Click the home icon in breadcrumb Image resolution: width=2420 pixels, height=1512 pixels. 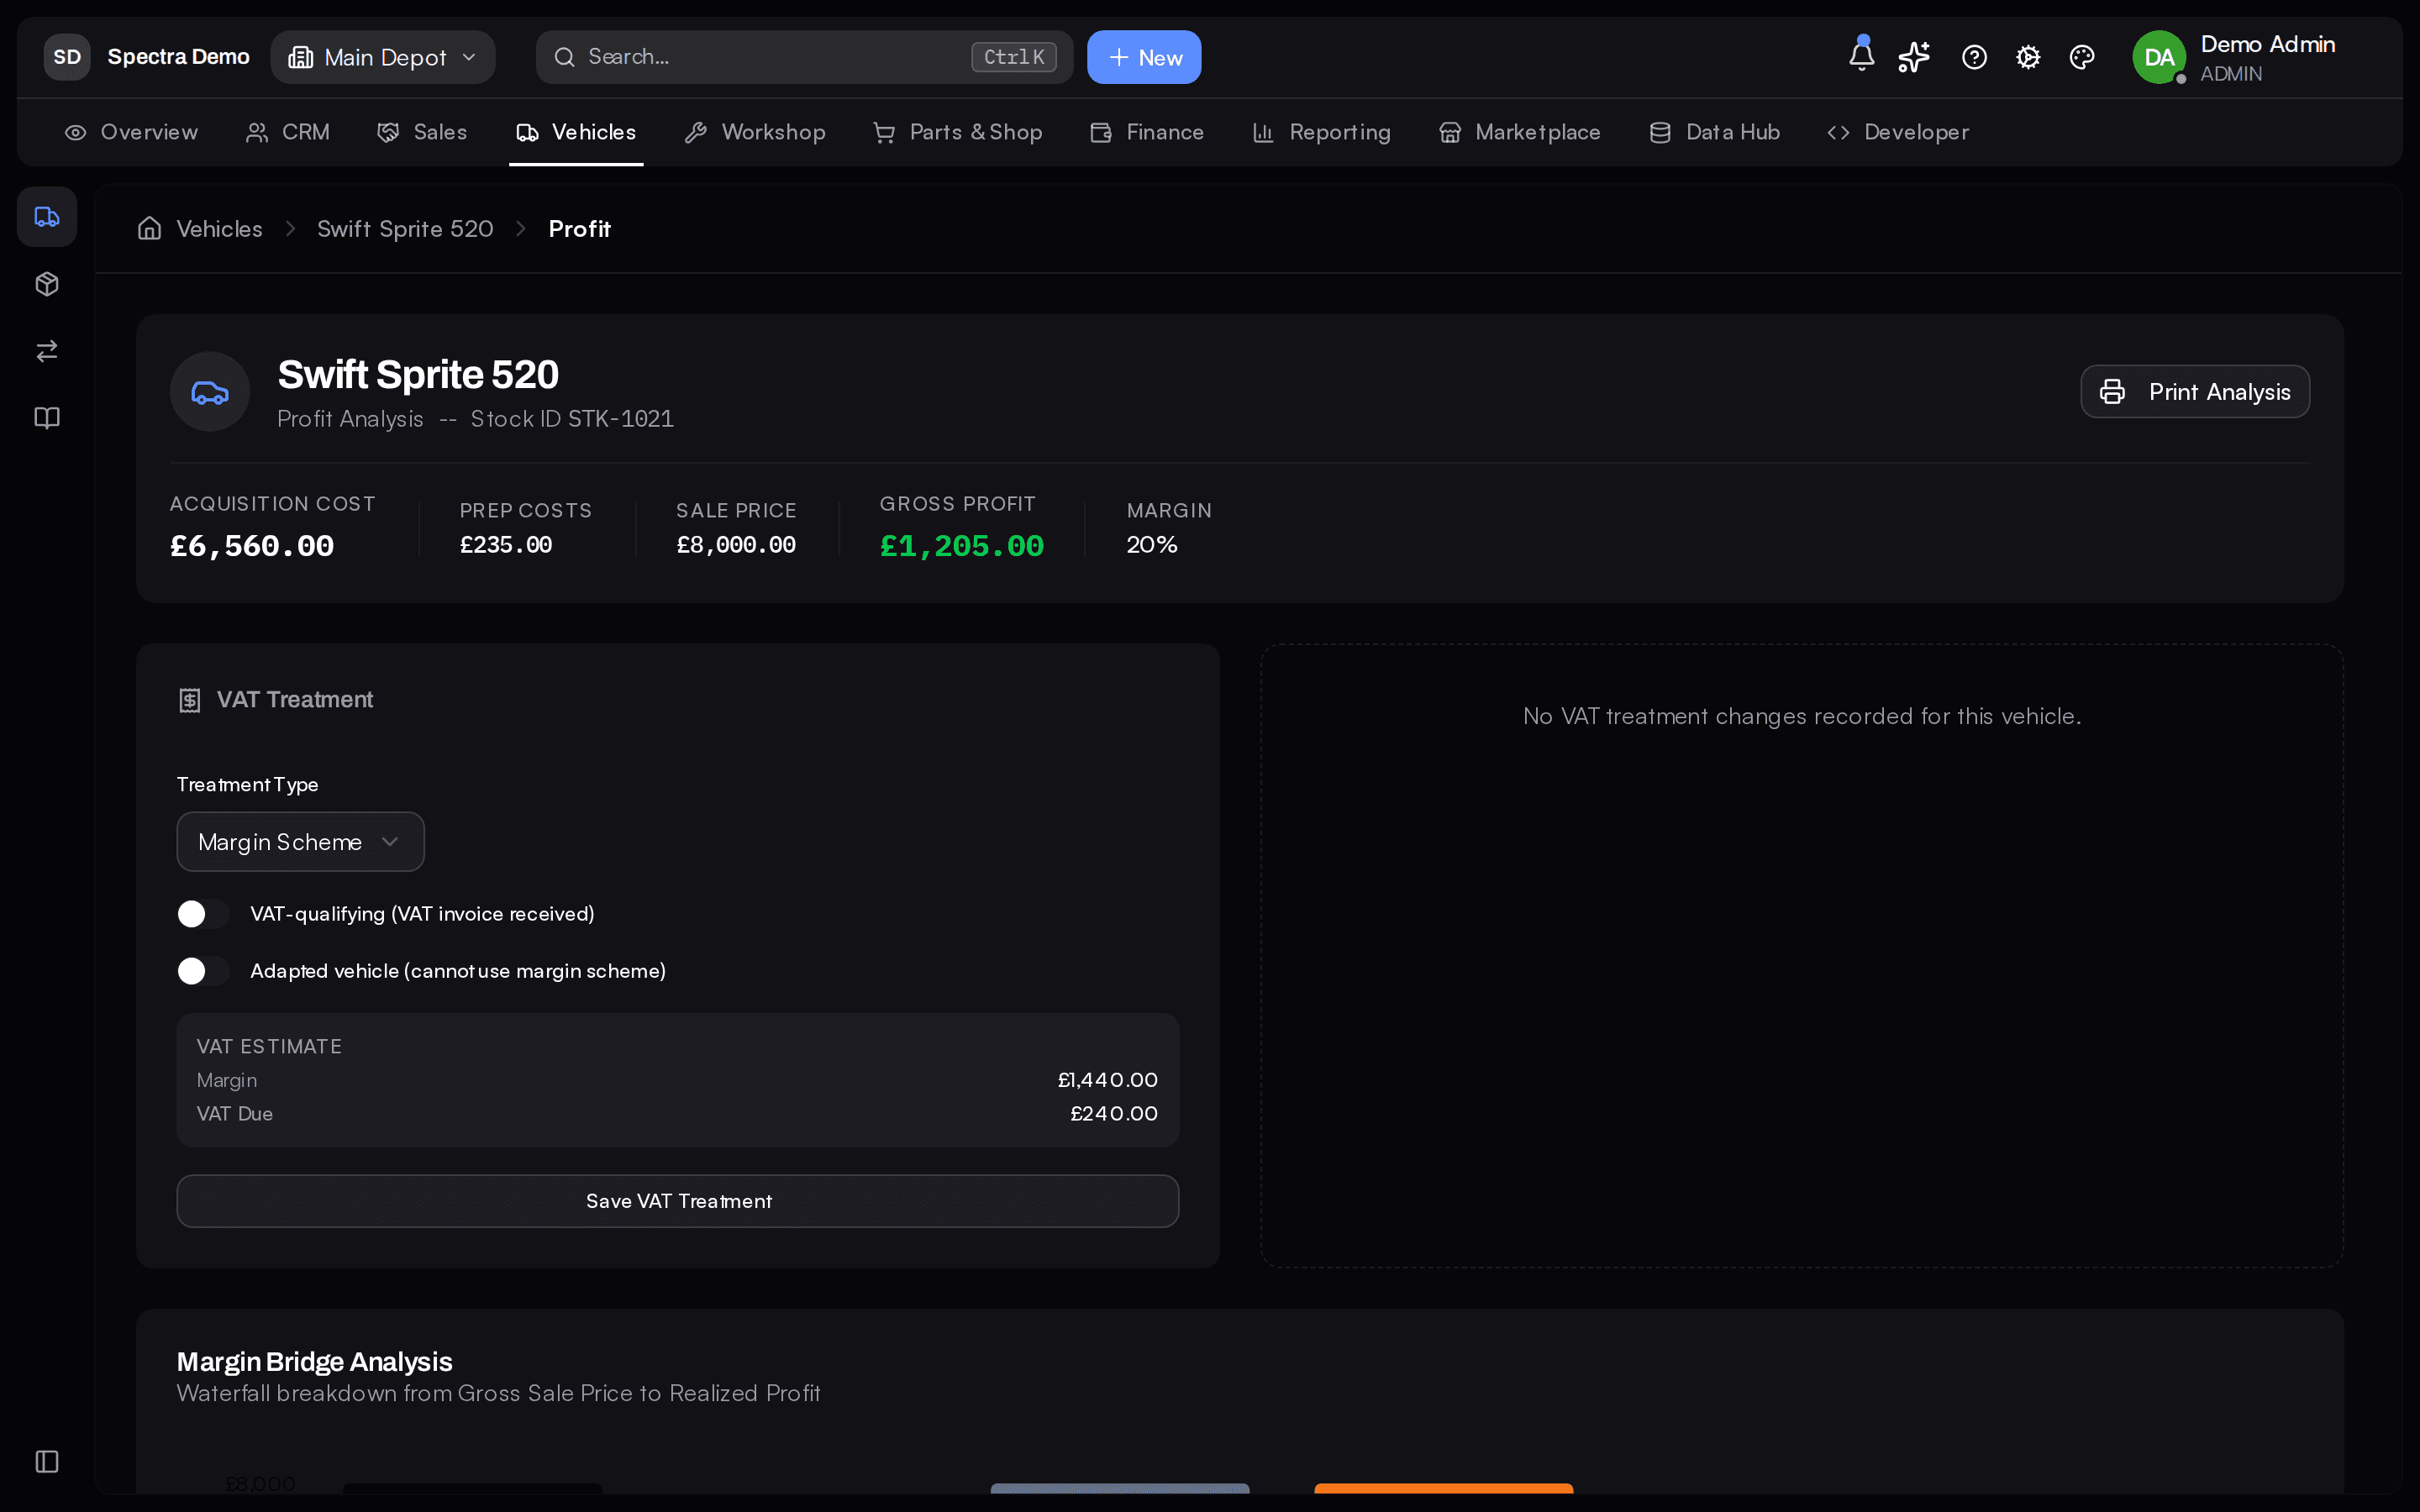click(x=150, y=228)
